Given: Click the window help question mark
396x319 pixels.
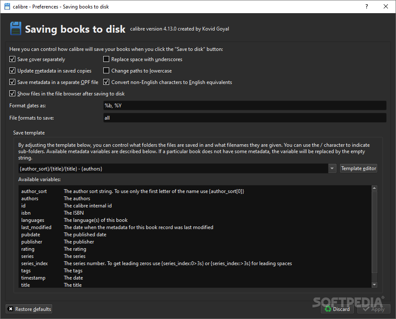Looking at the screenshot, I should click(x=366, y=6).
